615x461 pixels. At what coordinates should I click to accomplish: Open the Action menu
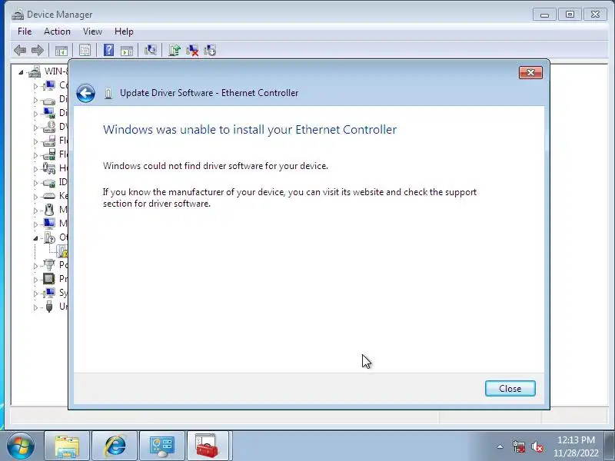click(x=57, y=32)
